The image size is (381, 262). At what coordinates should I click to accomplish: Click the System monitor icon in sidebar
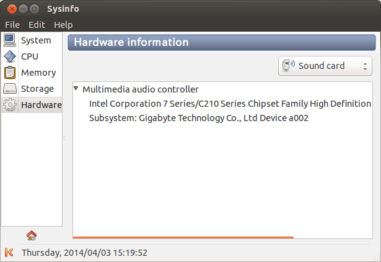pyautogui.click(x=10, y=40)
